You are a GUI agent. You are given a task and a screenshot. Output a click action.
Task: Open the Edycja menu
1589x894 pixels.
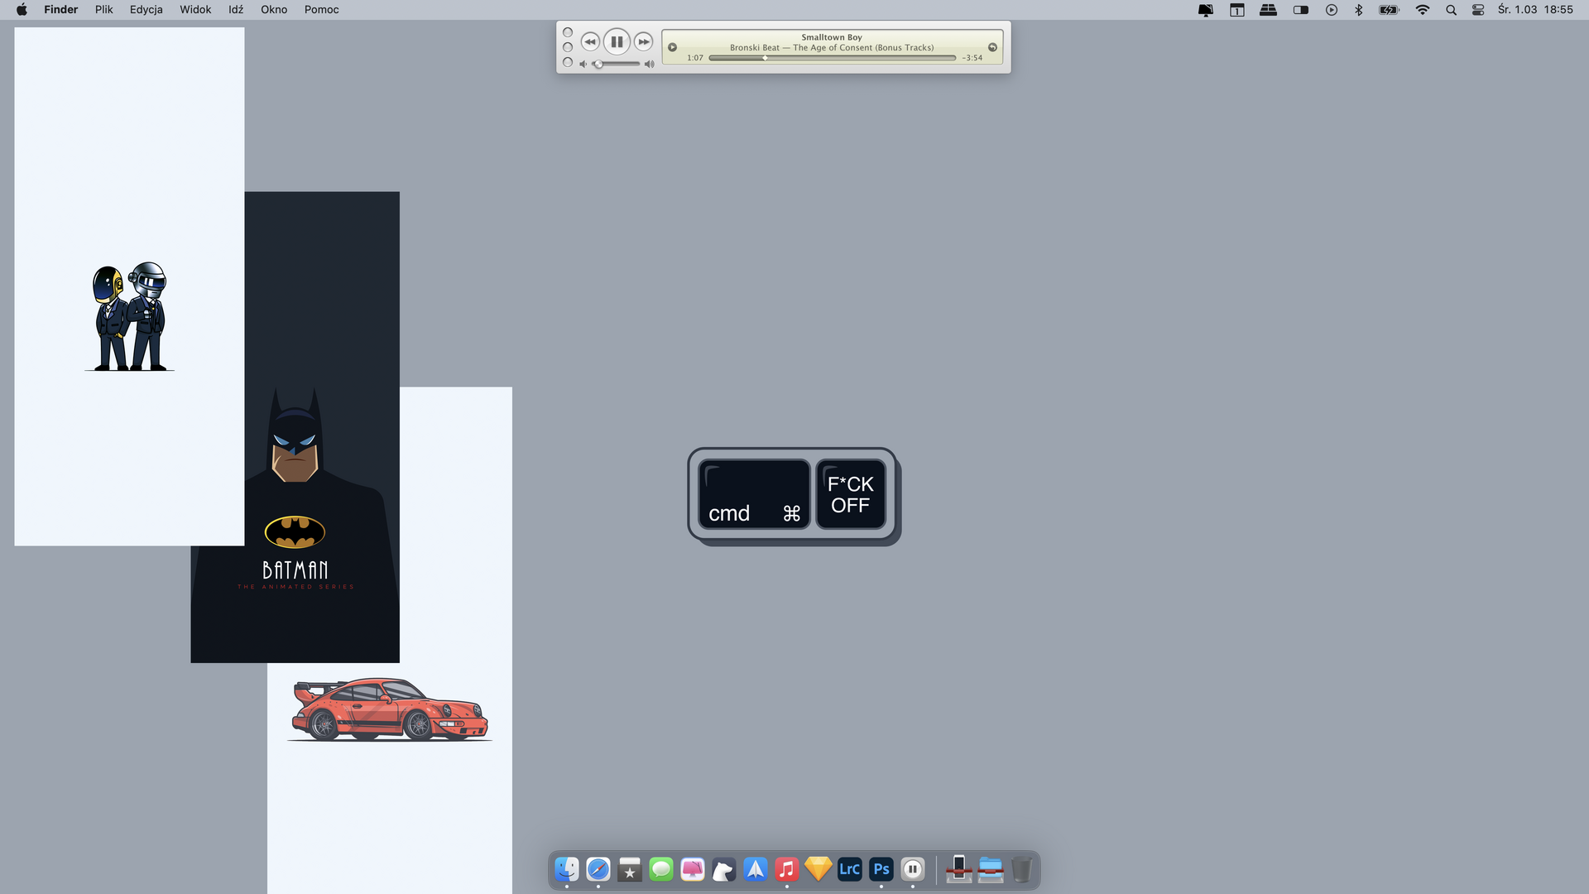[x=146, y=10]
